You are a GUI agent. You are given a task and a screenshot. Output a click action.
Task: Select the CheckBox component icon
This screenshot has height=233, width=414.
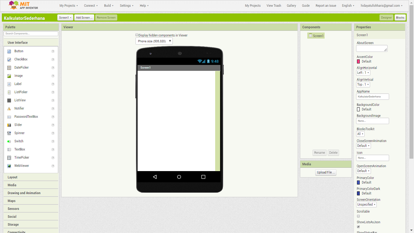tap(9, 59)
